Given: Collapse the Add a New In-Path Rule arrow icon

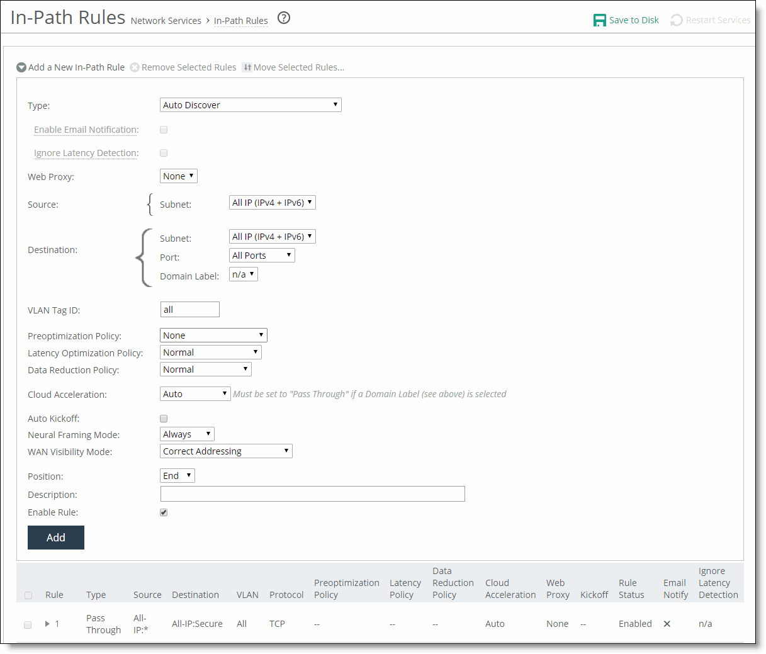Looking at the screenshot, I should coord(21,67).
